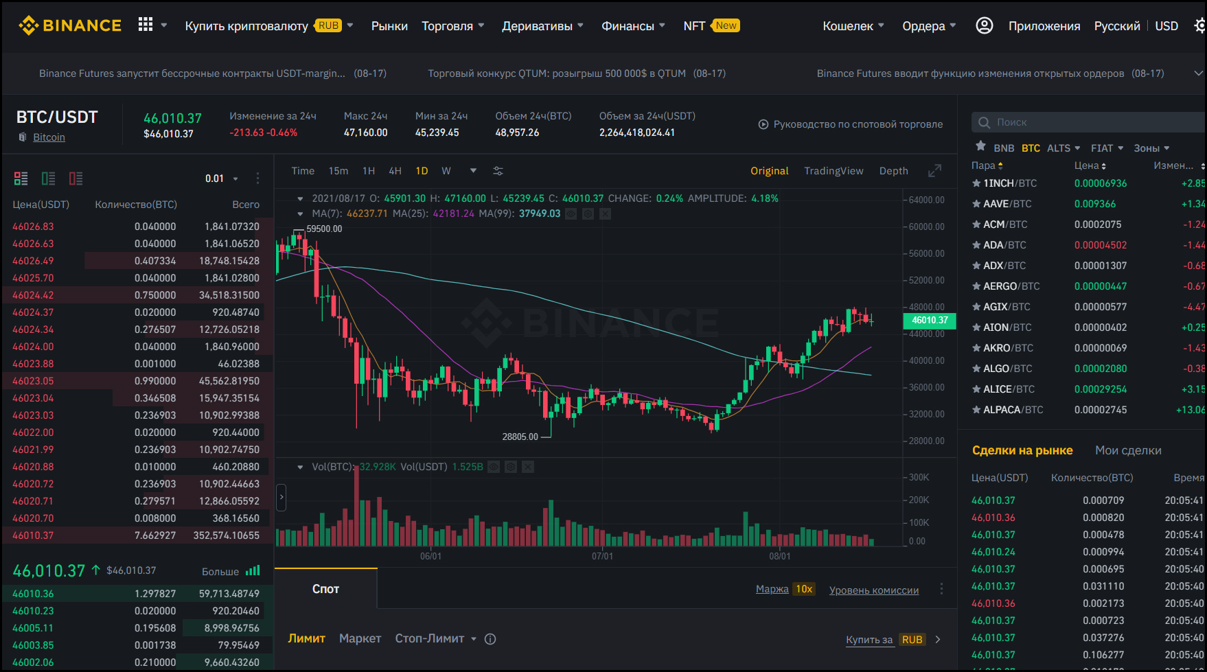Screen dimensions: 1207x672
Task: Favorite the ALGO/BTC pair star
Action: click(976, 369)
